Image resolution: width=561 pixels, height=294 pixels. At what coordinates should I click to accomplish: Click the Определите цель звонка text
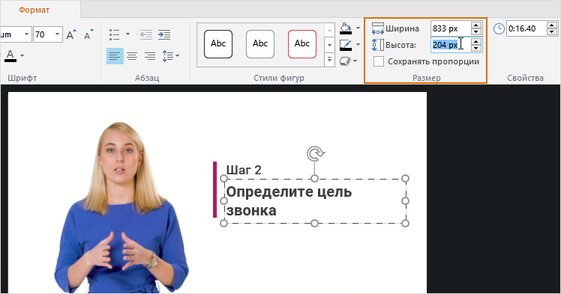(289, 201)
